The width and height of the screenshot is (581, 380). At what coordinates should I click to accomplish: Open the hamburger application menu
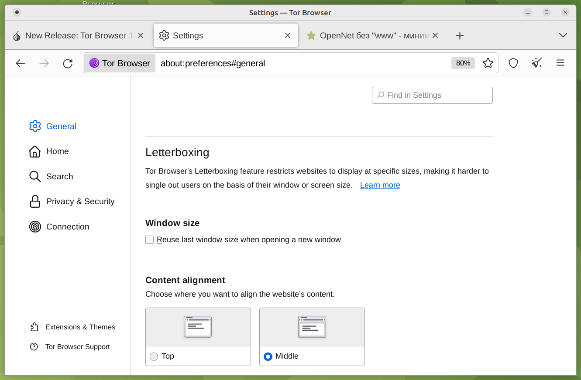pyautogui.click(x=560, y=63)
